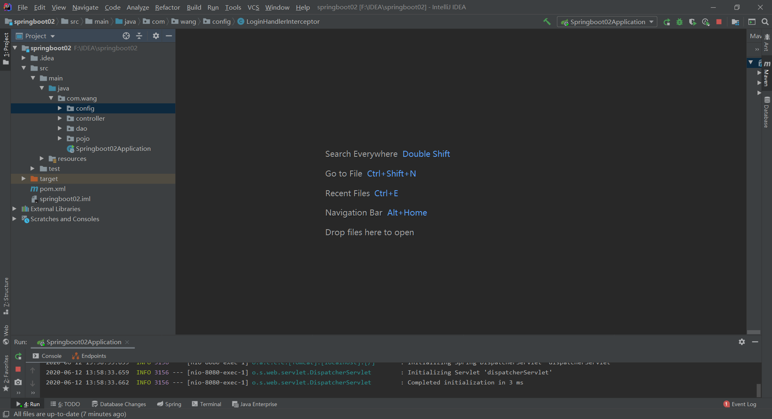Image resolution: width=772 pixels, height=419 pixels.
Task: Expand the pojo package
Action: pyautogui.click(x=60, y=138)
